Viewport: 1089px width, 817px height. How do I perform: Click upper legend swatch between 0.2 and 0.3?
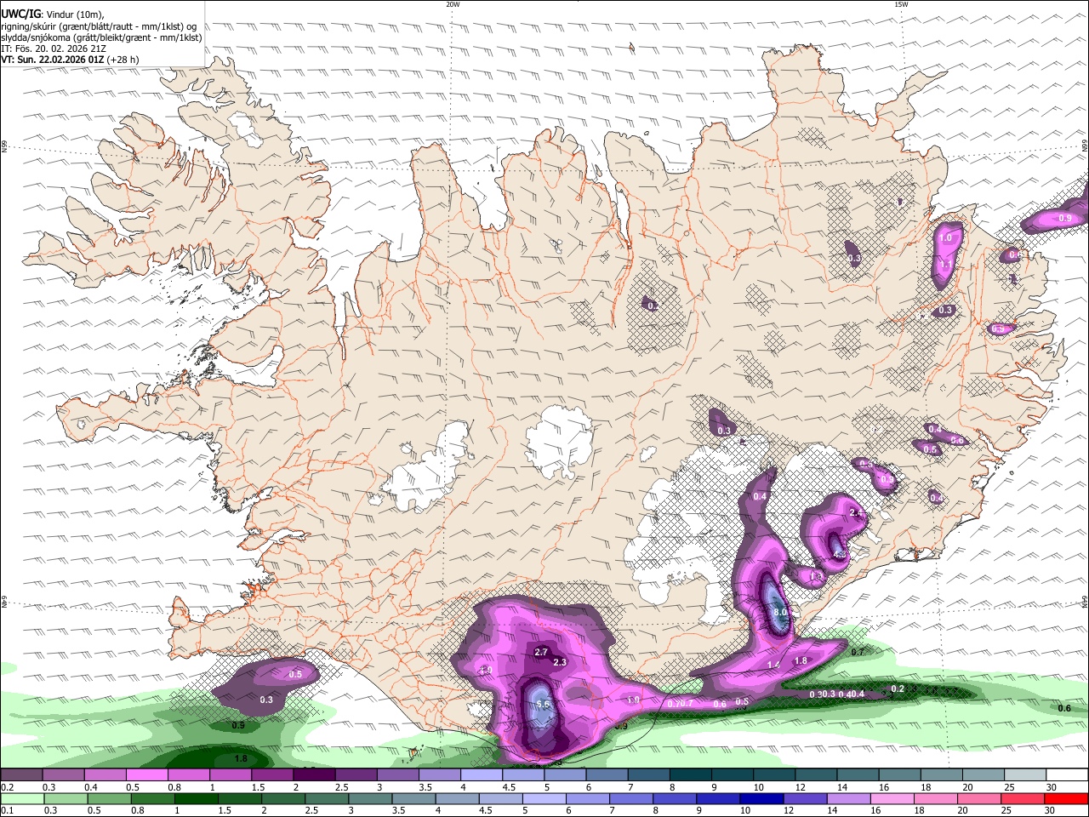pyautogui.click(x=21, y=775)
